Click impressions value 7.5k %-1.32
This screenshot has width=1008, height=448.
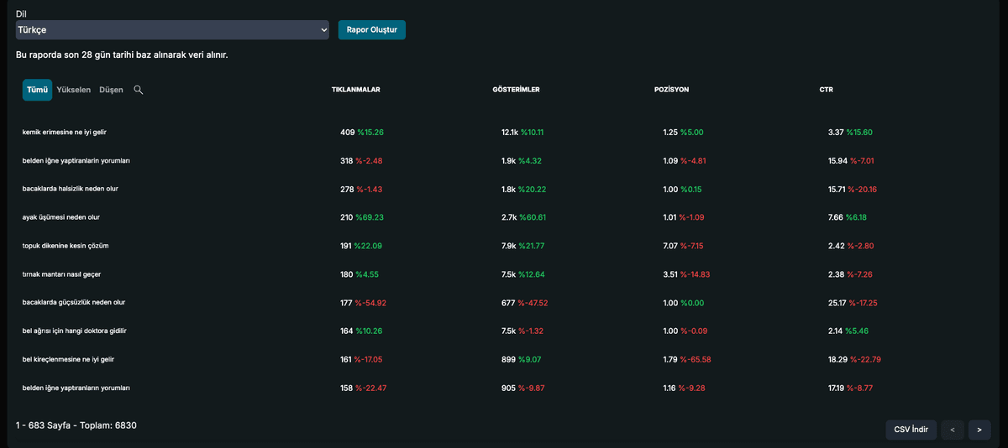point(522,331)
